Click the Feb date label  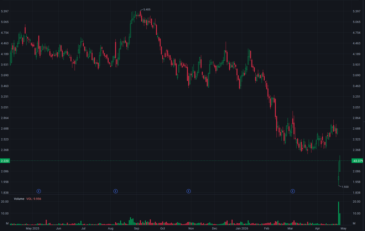point(267,228)
